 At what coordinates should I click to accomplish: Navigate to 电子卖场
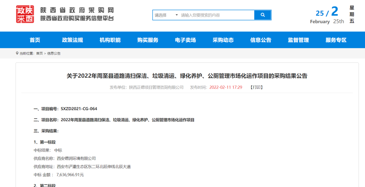[x=185, y=40]
